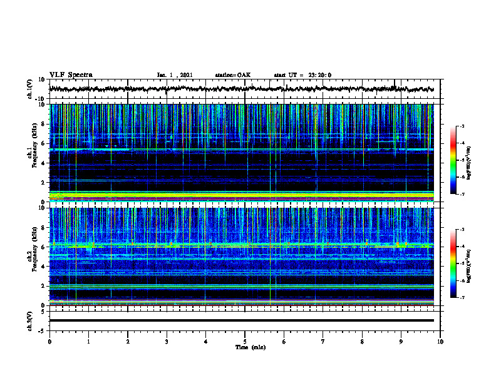Click the "station=GAK" header label
Viewport: 496px width, 383px height.
[233, 75]
